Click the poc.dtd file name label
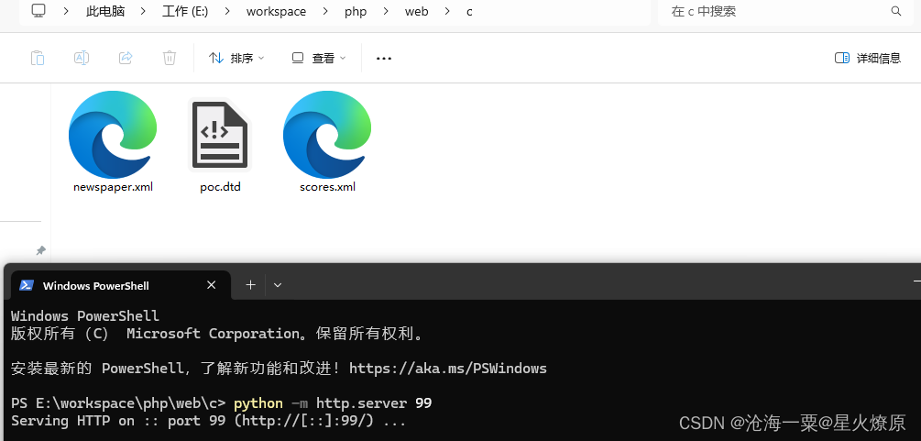 [x=220, y=188]
